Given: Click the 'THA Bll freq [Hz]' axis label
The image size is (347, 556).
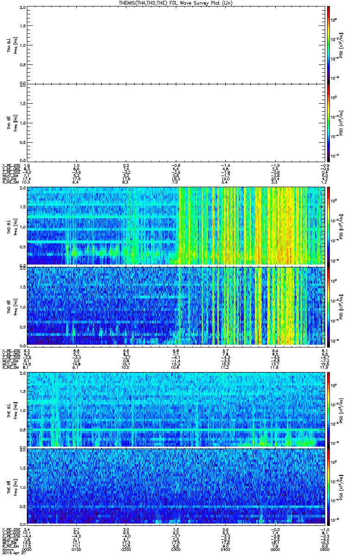Looking at the screenshot, I should point(12,122).
